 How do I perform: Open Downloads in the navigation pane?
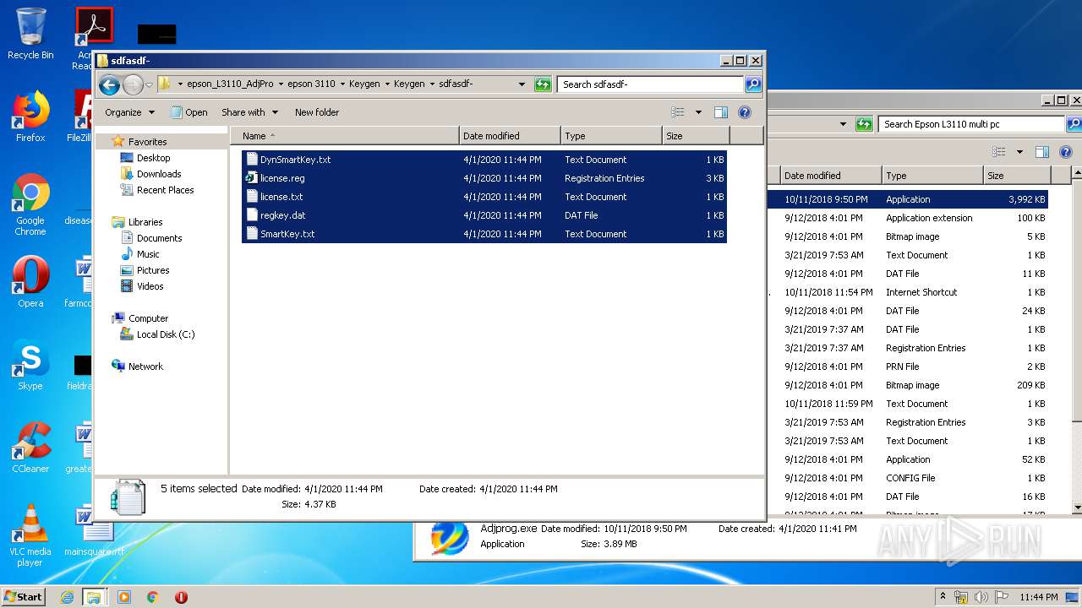[159, 174]
